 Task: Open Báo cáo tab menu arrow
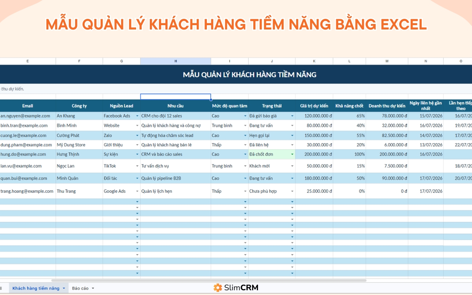pyautogui.click(x=93, y=288)
